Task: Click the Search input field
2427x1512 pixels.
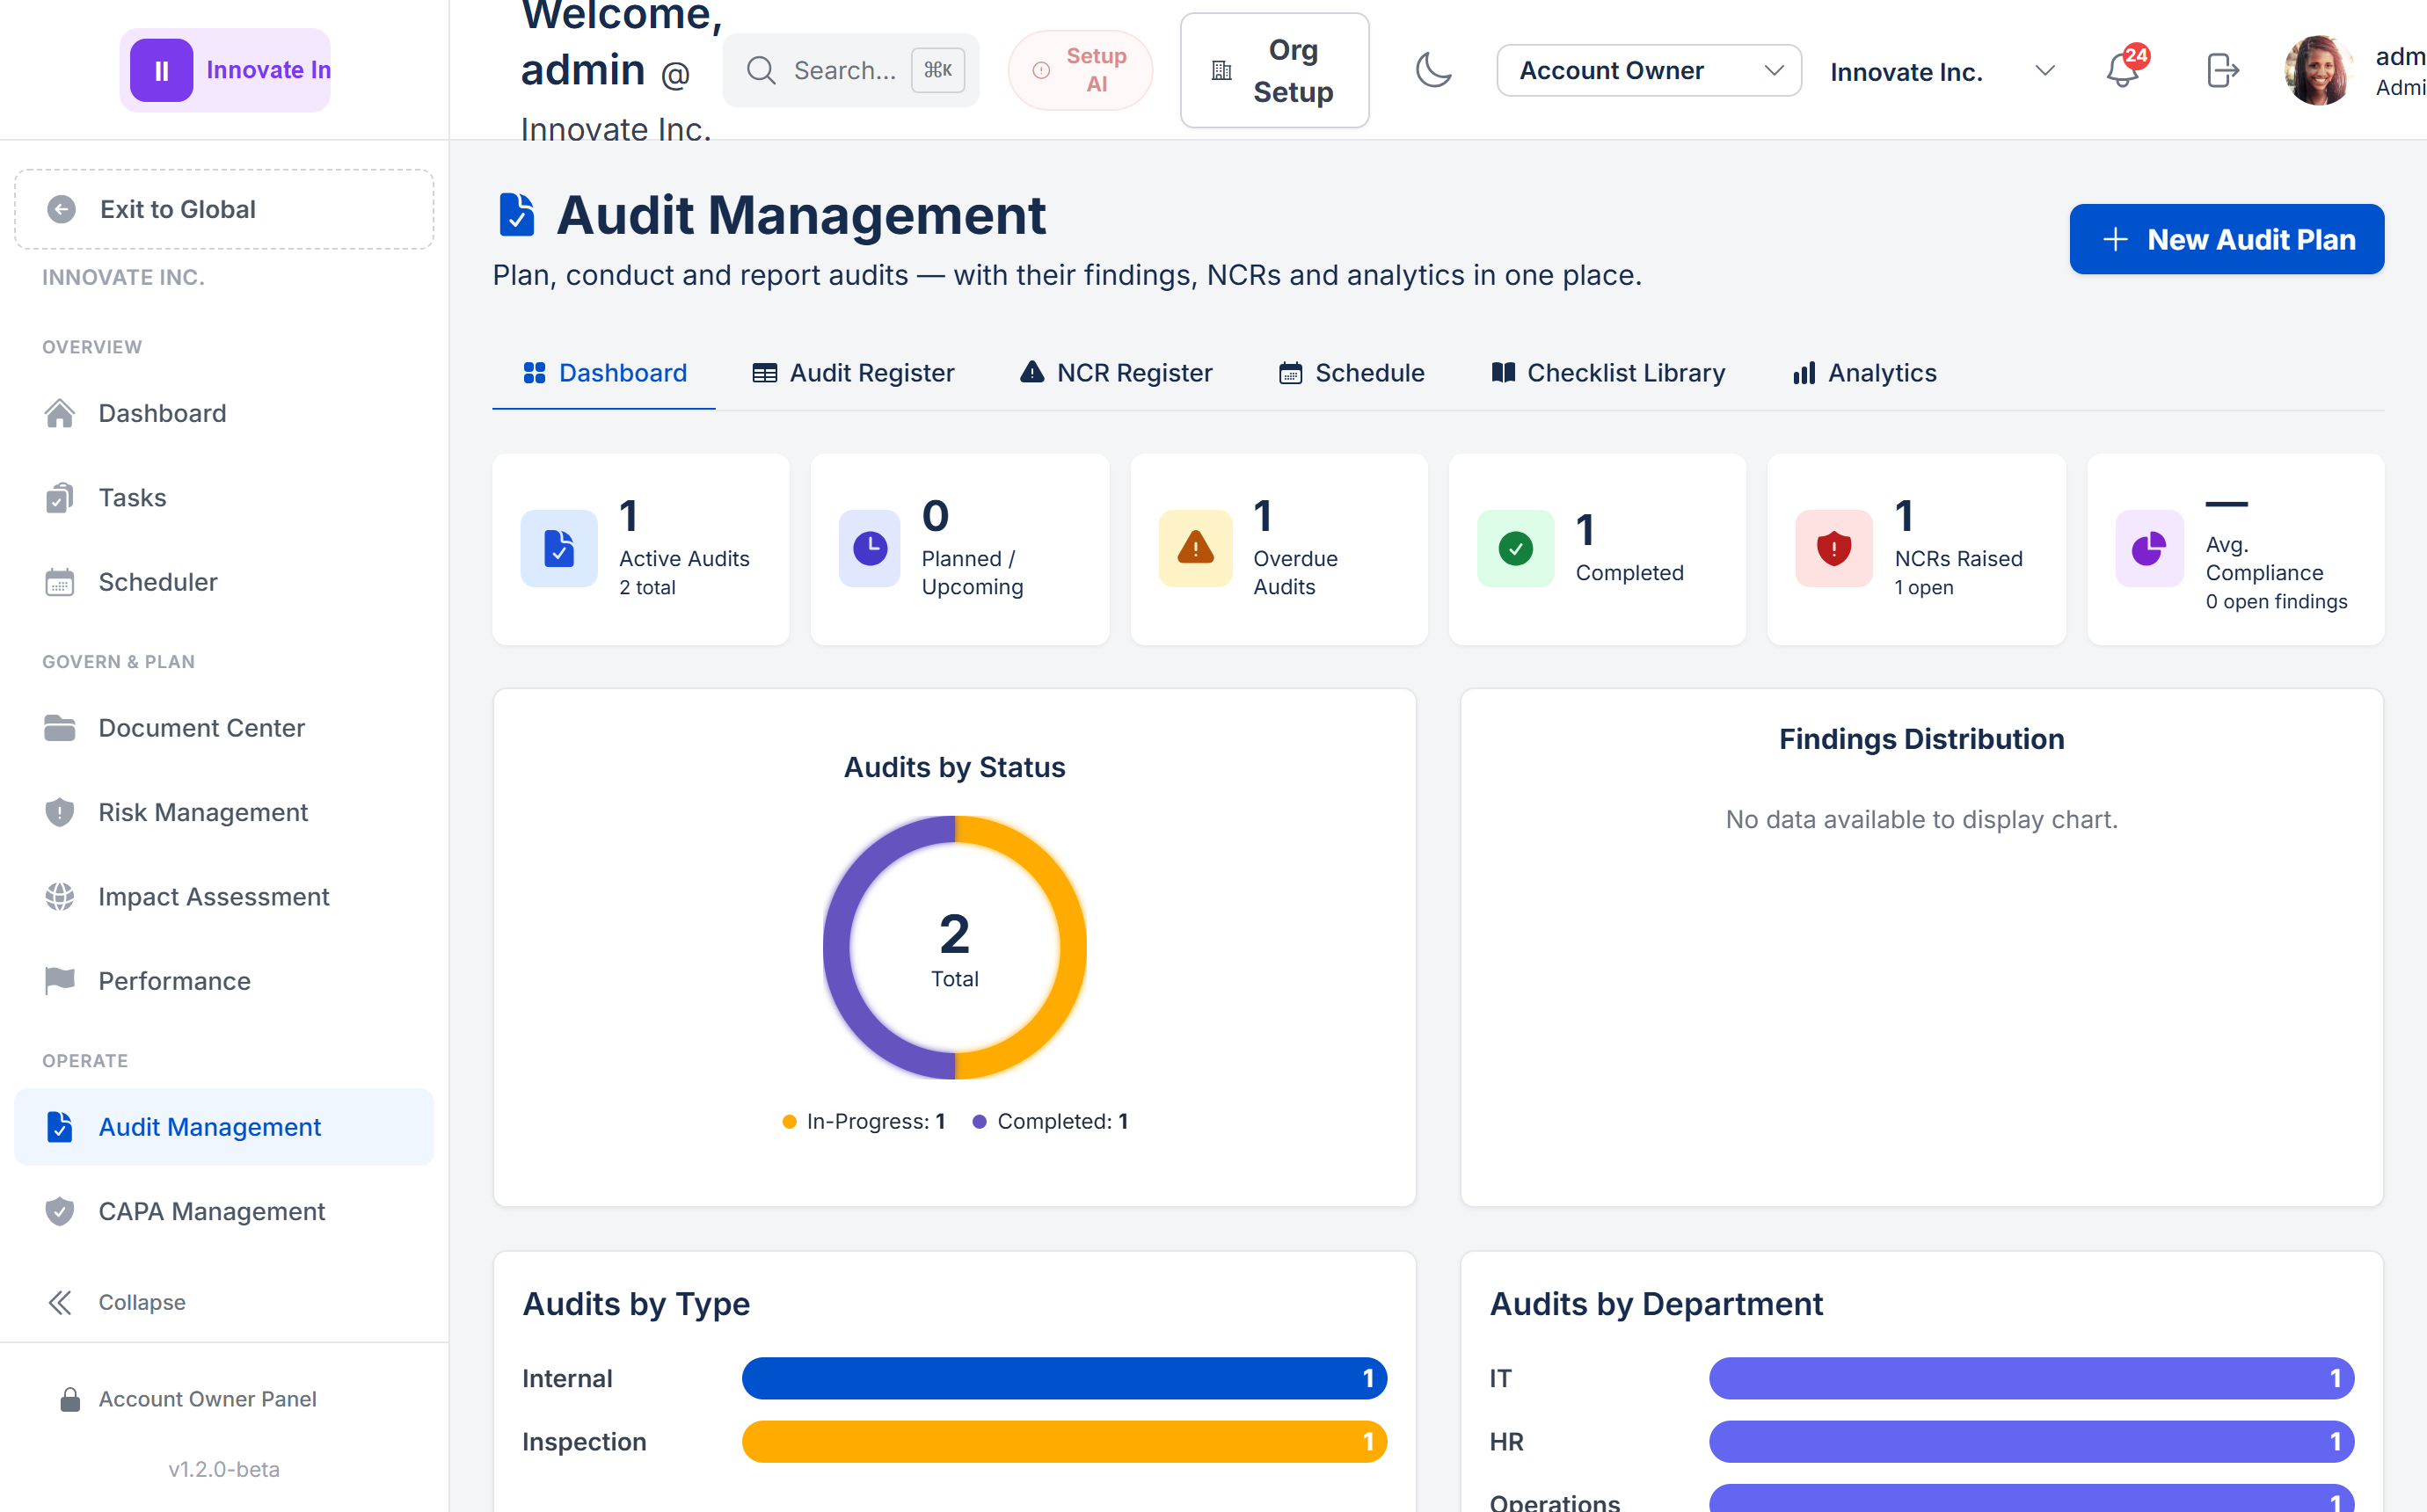Action: (851, 70)
